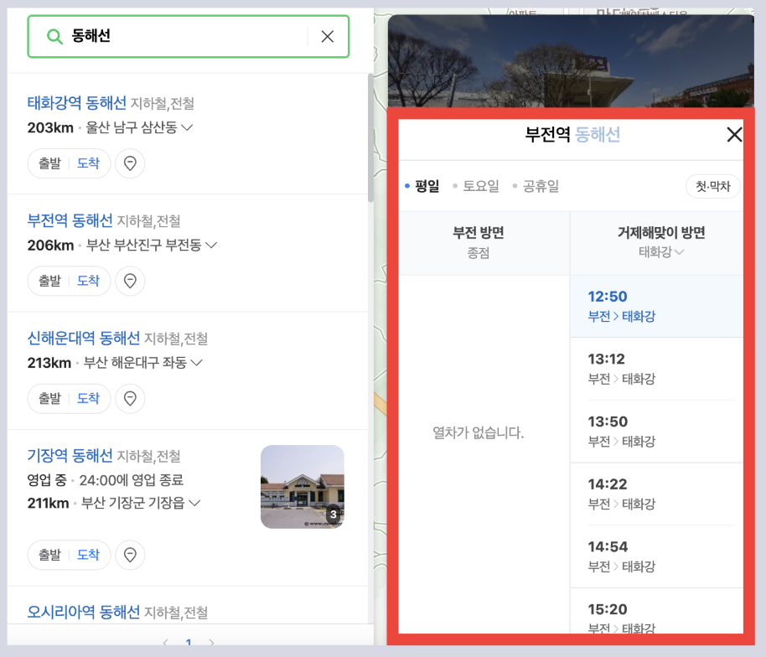Viewport: 766px width, 657px height.
Task: Click the location pin icon under 신해운대역
Action: click(130, 398)
